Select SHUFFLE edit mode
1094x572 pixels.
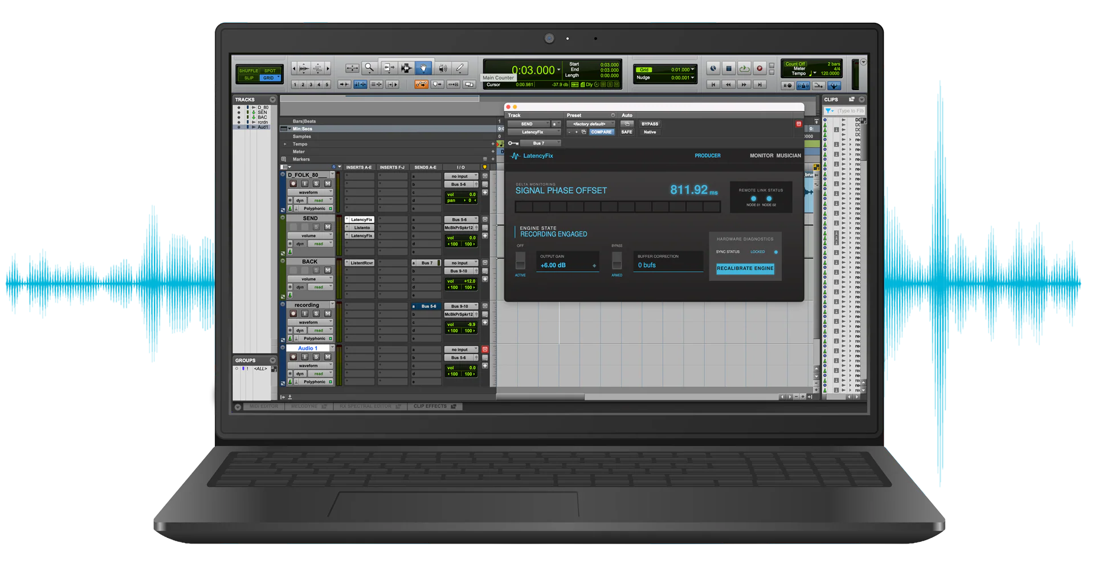pyautogui.click(x=248, y=71)
